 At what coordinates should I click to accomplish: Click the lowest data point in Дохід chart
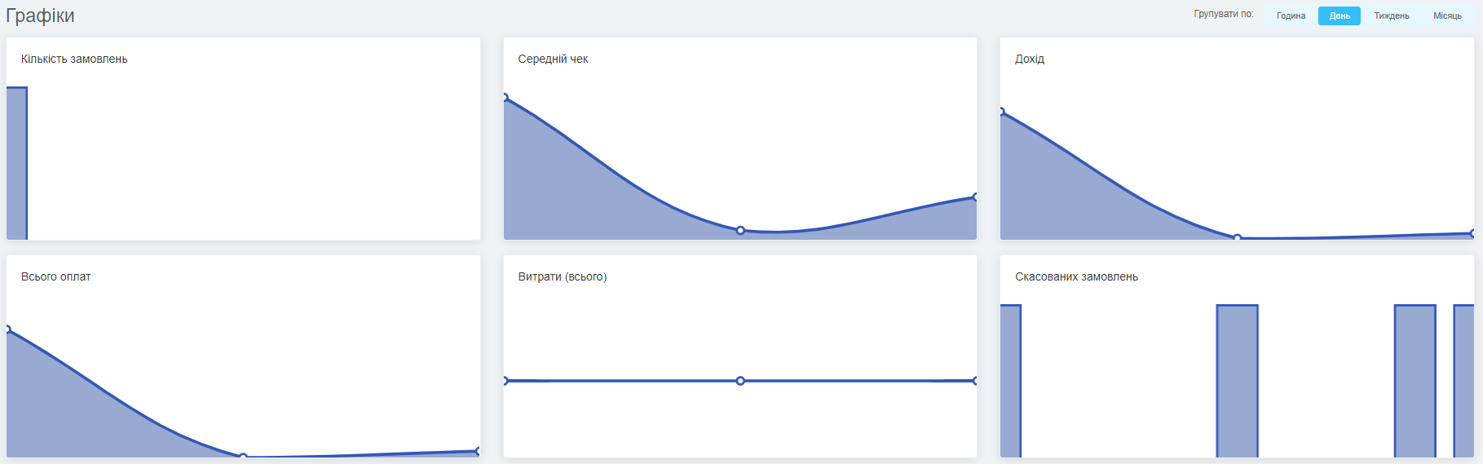pyautogui.click(x=1238, y=237)
